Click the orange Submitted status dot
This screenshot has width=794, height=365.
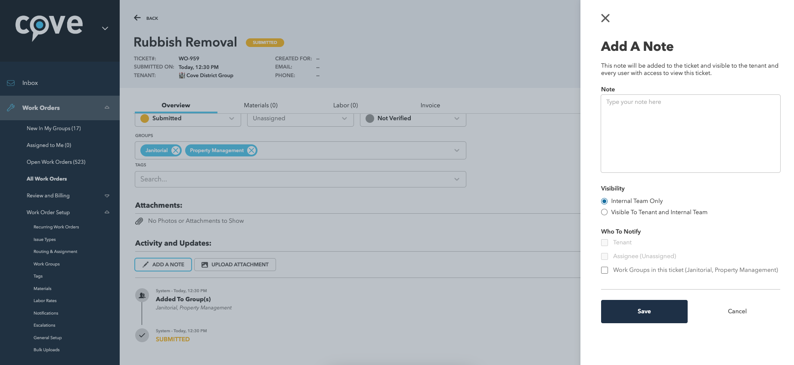[x=145, y=119]
